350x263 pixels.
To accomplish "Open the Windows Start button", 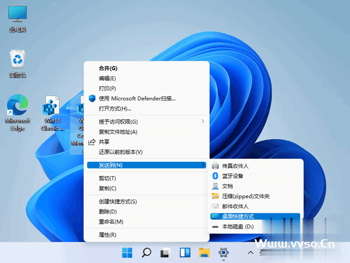I will (x=127, y=253).
